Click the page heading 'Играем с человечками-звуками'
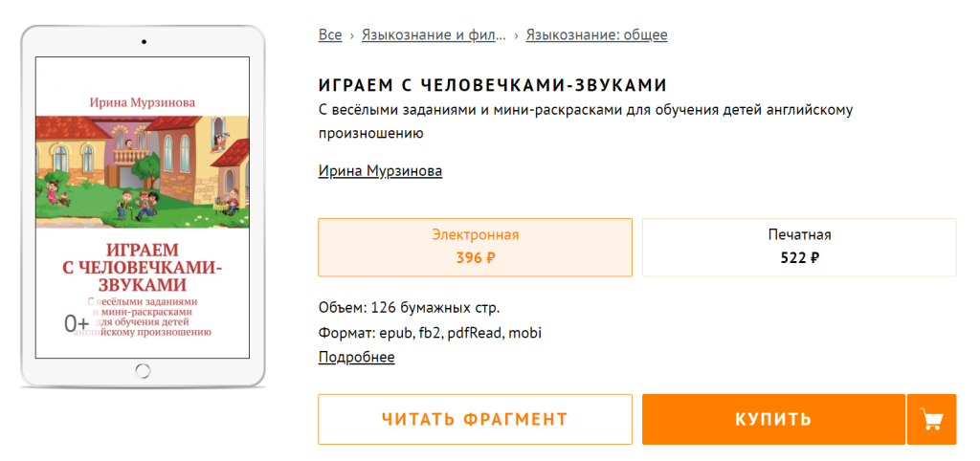This screenshot has width=980, height=461. [492, 86]
